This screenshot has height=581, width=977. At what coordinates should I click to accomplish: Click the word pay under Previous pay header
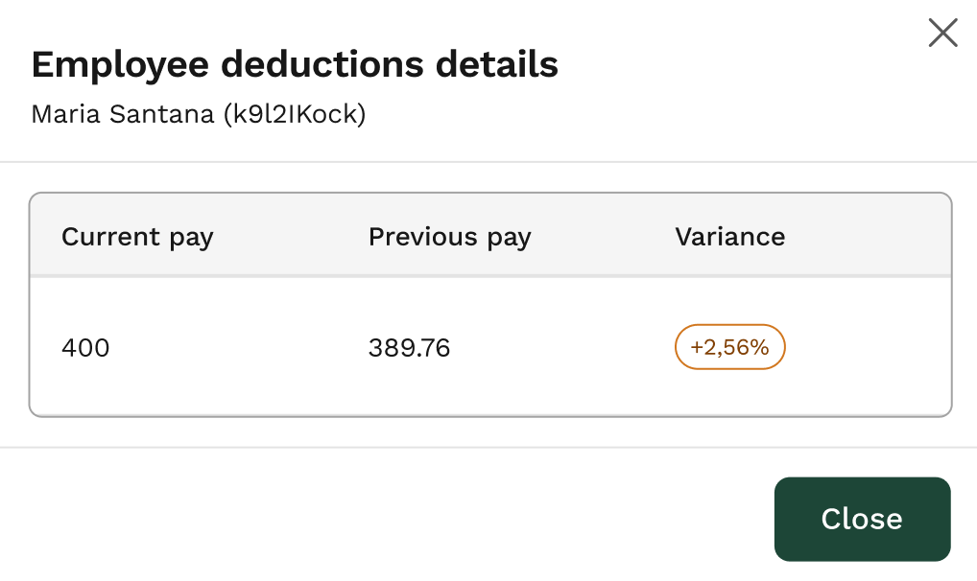click(x=509, y=238)
